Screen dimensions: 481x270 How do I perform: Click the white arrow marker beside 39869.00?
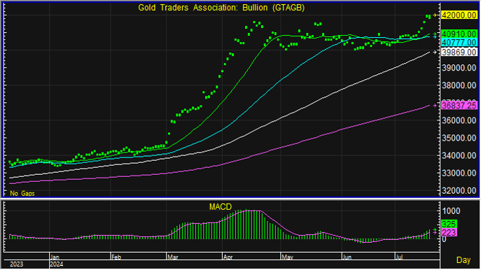(x=435, y=52)
